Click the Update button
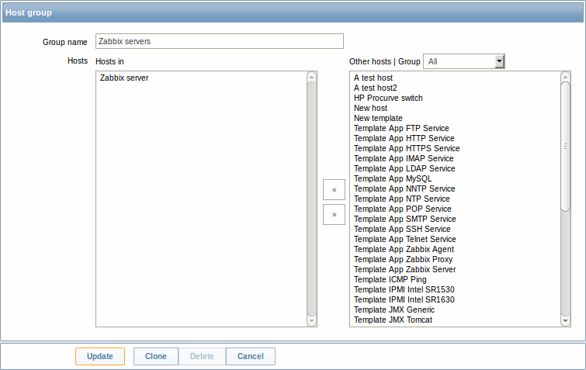 click(x=100, y=356)
